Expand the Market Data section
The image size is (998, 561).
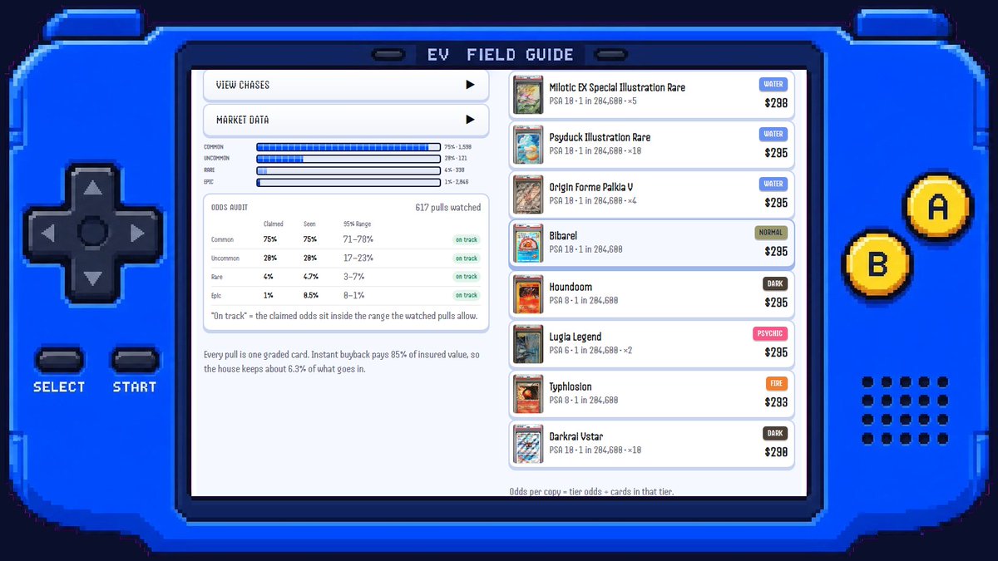[x=346, y=120]
